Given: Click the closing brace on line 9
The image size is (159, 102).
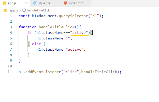Looking at the screenshot, I should (20, 61).
